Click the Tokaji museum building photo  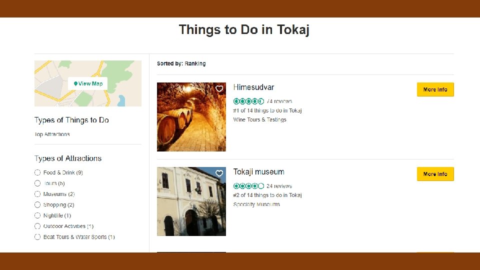tap(191, 201)
